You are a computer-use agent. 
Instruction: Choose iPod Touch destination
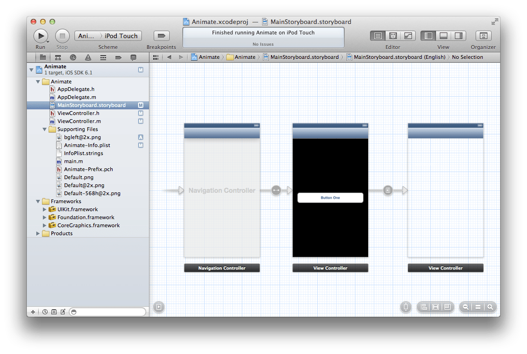coord(121,36)
